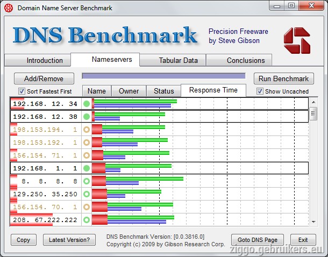Image resolution: width=328 pixels, height=257 pixels.
Task: Click status dot for 192.168.12.34
Action: pos(87,104)
